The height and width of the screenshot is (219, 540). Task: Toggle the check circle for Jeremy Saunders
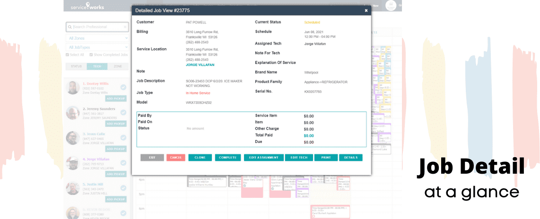click(x=123, y=113)
